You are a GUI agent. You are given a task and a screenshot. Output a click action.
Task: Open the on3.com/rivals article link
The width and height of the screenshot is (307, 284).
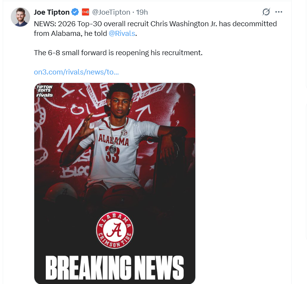pos(76,72)
